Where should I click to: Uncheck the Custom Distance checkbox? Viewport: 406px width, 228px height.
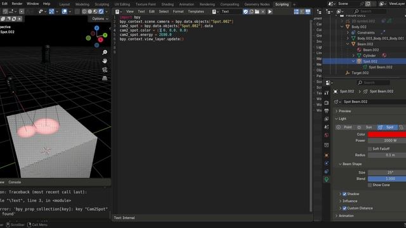(344, 208)
